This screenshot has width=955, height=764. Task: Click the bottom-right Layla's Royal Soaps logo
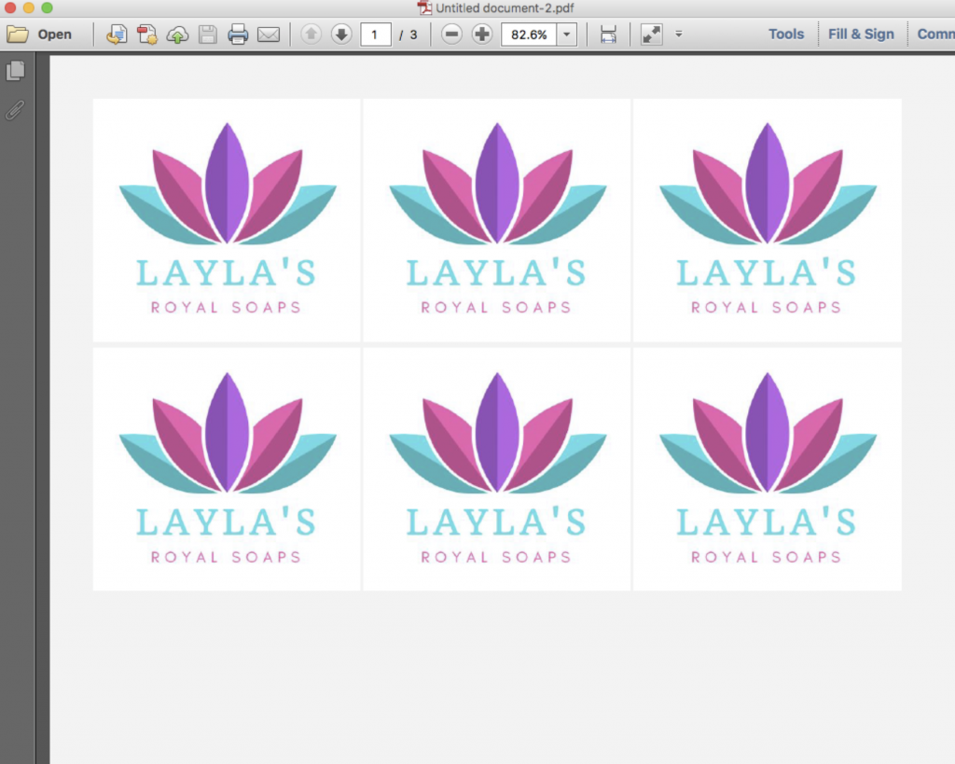tap(768, 469)
